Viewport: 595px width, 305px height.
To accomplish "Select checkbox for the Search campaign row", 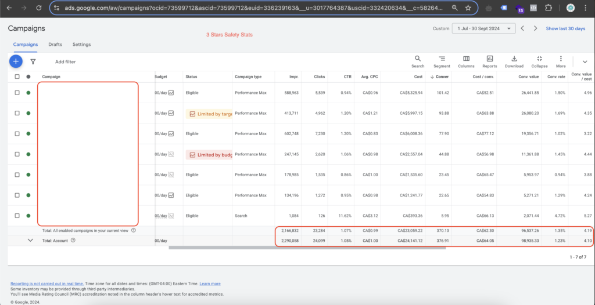I will click(17, 216).
